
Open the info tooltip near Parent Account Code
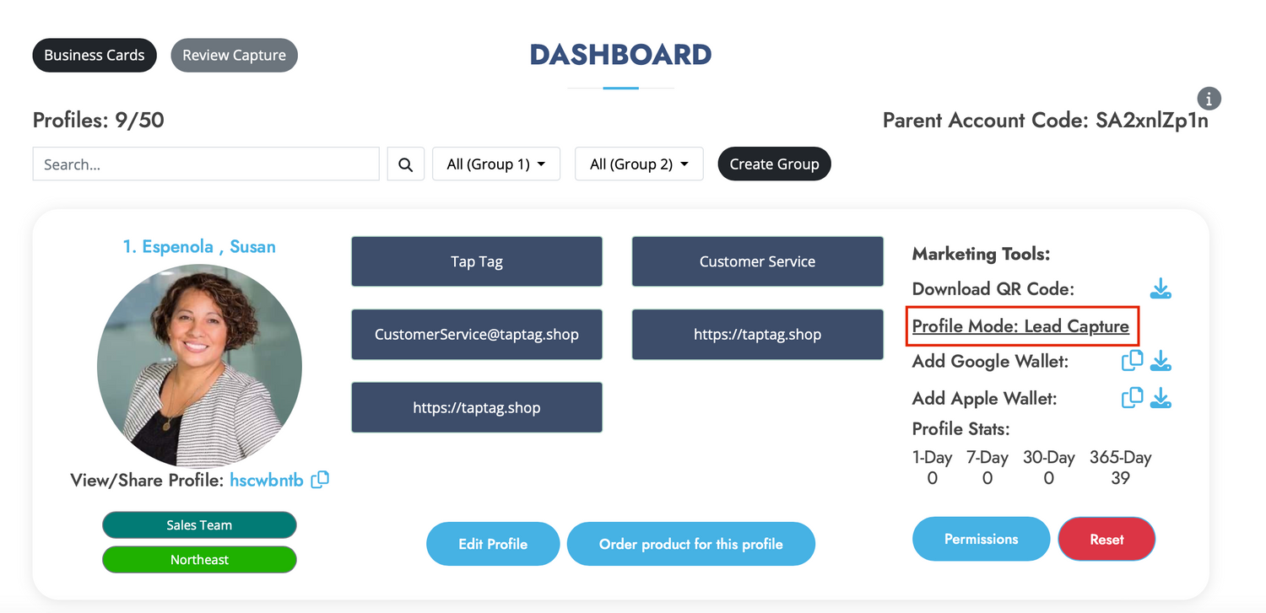[1209, 99]
